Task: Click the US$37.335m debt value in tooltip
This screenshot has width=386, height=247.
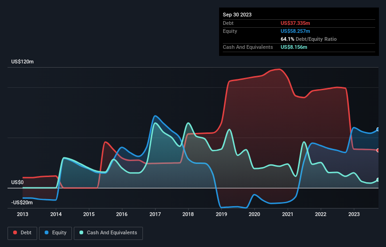Action: pos(295,23)
